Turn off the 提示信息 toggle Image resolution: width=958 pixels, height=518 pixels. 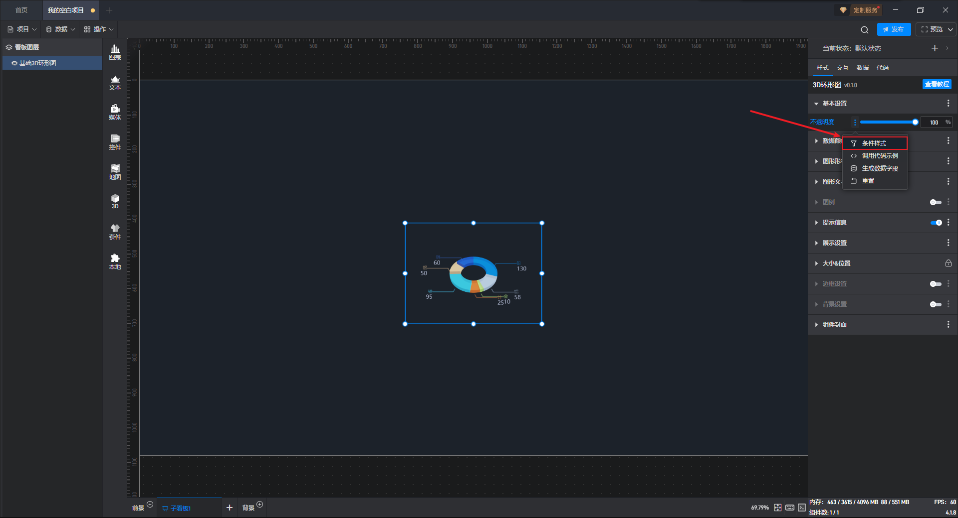tap(936, 223)
